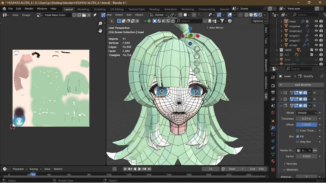The image size is (326, 183).
Task: Click the viewport zoom magnifier gizmo
Action: [197, 49]
